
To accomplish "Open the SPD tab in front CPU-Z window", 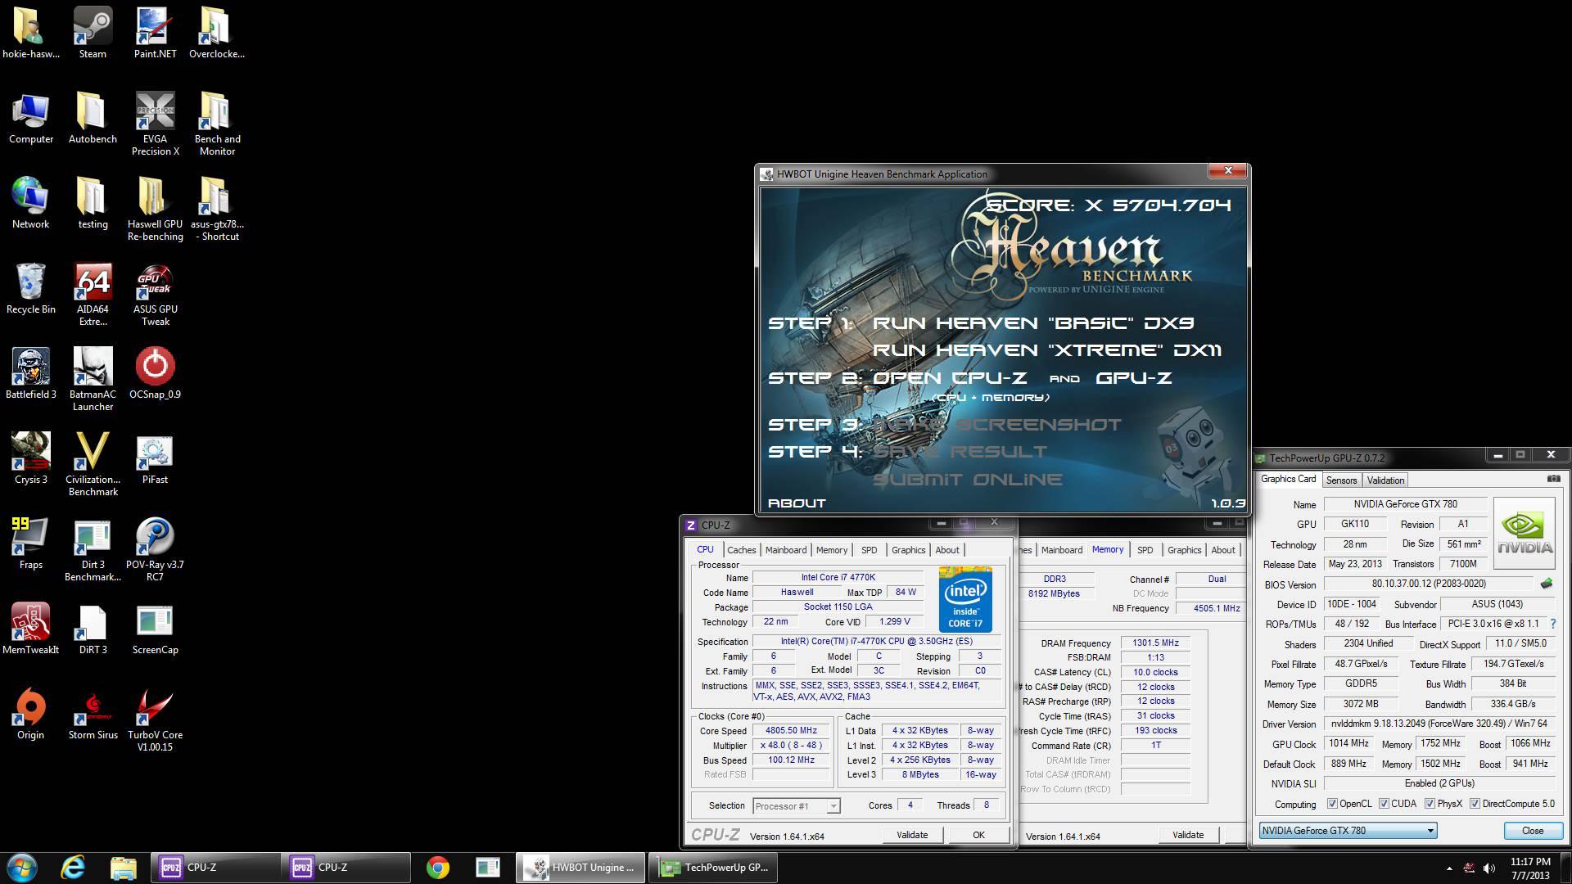I will click(869, 550).
